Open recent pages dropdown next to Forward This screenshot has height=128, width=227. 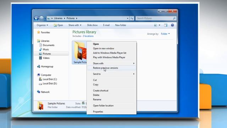pyautogui.click(x=45, y=18)
